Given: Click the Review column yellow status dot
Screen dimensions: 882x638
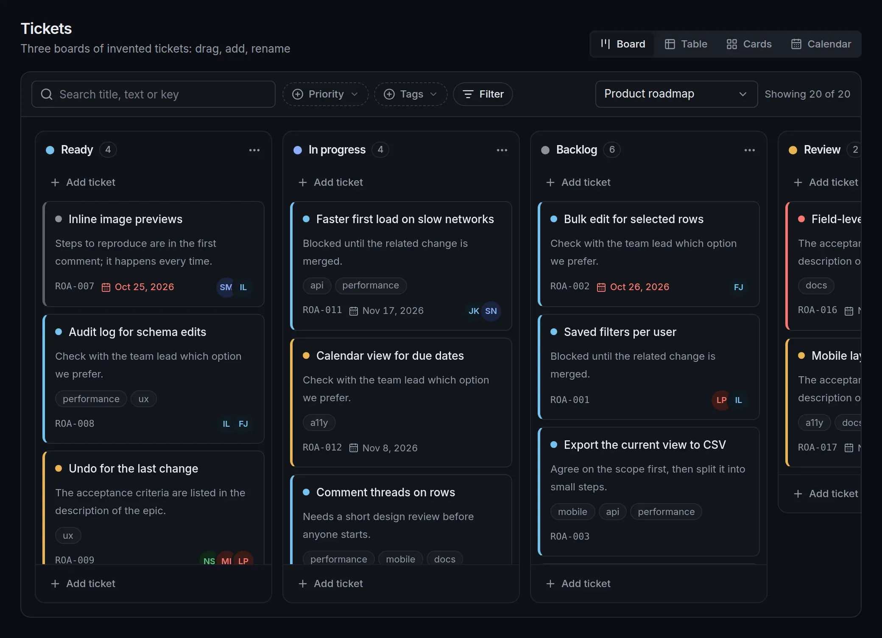Looking at the screenshot, I should click(x=793, y=150).
